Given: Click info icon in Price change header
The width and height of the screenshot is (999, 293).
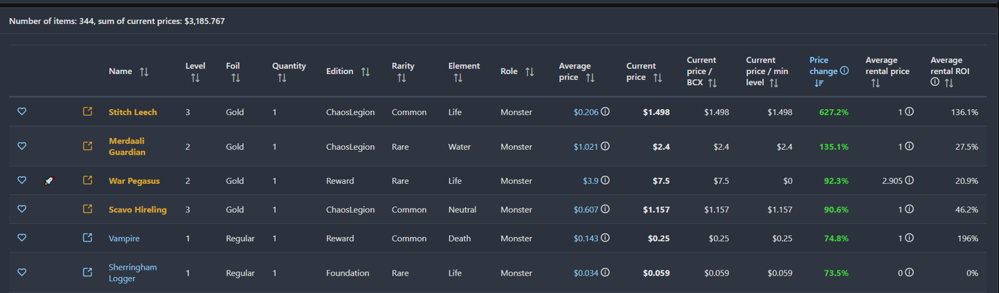Looking at the screenshot, I should 844,71.
